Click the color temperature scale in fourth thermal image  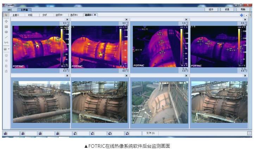tap(239, 43)
